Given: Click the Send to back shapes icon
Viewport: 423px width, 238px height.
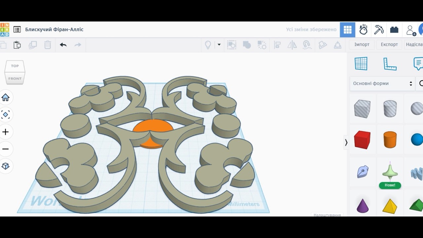Looking at the screenshot, I should pyautogui.click(x=232, y=45).
